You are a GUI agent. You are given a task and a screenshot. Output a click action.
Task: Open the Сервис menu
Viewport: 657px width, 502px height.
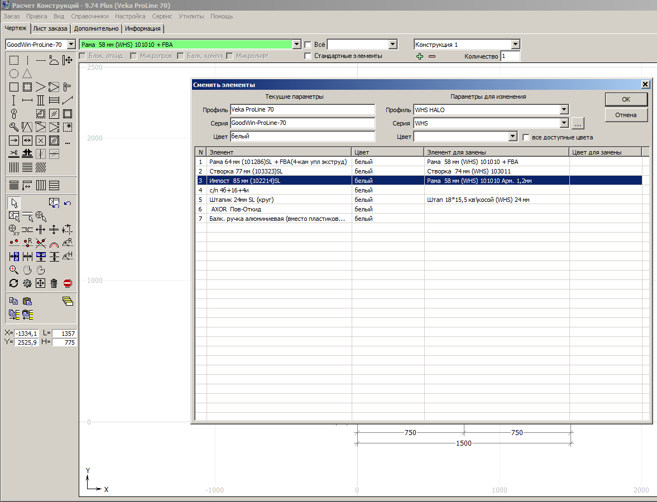point(162,16)
